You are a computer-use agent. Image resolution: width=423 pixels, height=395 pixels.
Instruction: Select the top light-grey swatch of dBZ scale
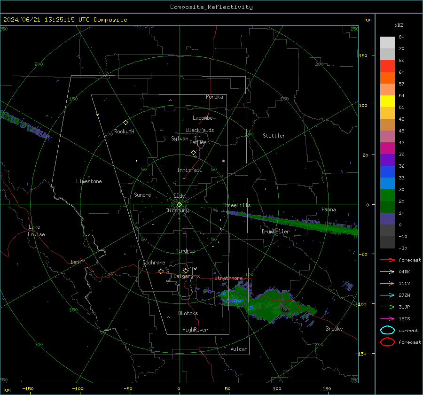[387, 42]
